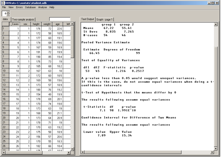The image size is (221, 157).
Task: Click the 'Pooled Variance Estimate' heading
Action: 105,42
